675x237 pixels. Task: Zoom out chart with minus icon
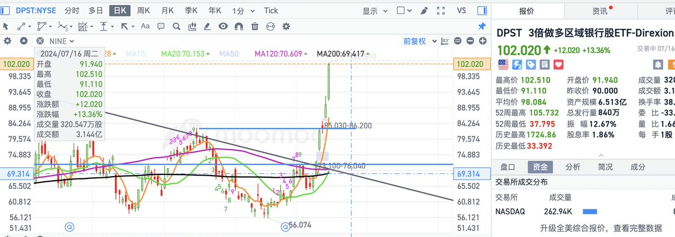click(x=470, y=41)
